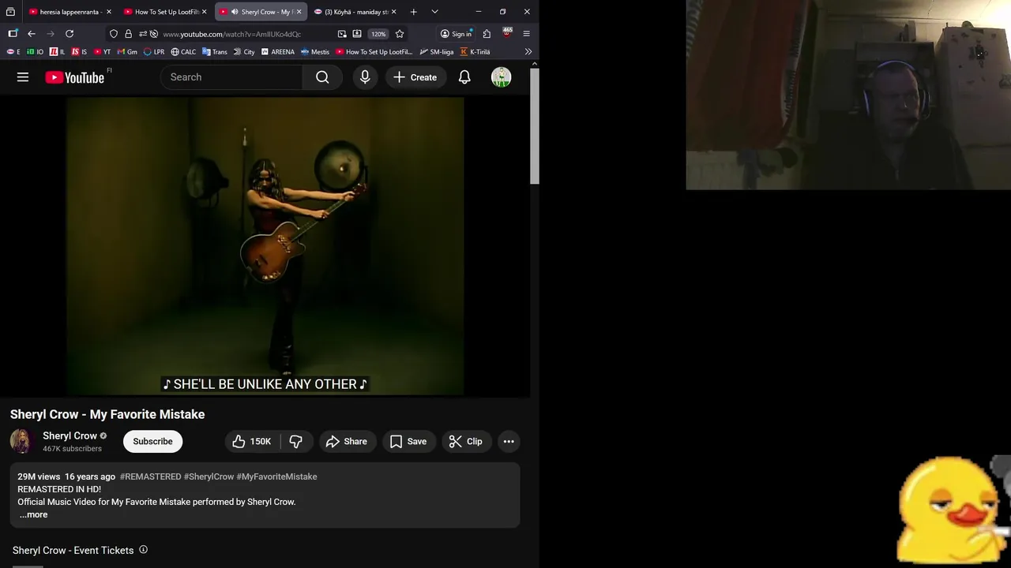Open picture-in-picture icon in address bar
Screen dimensions: 1011x568
342,34
